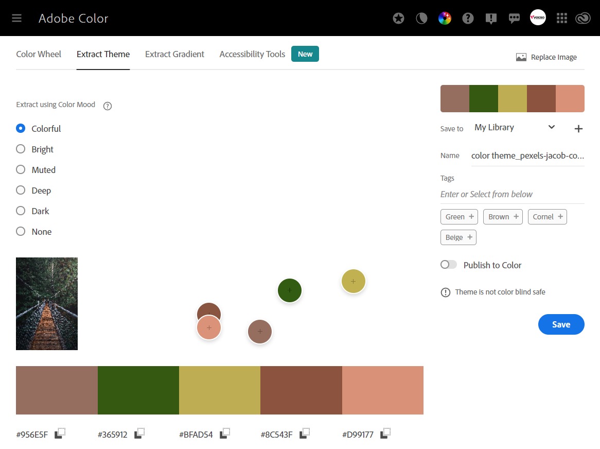Open the help question mark icon
600x449 pixels.
pos(468,18)
